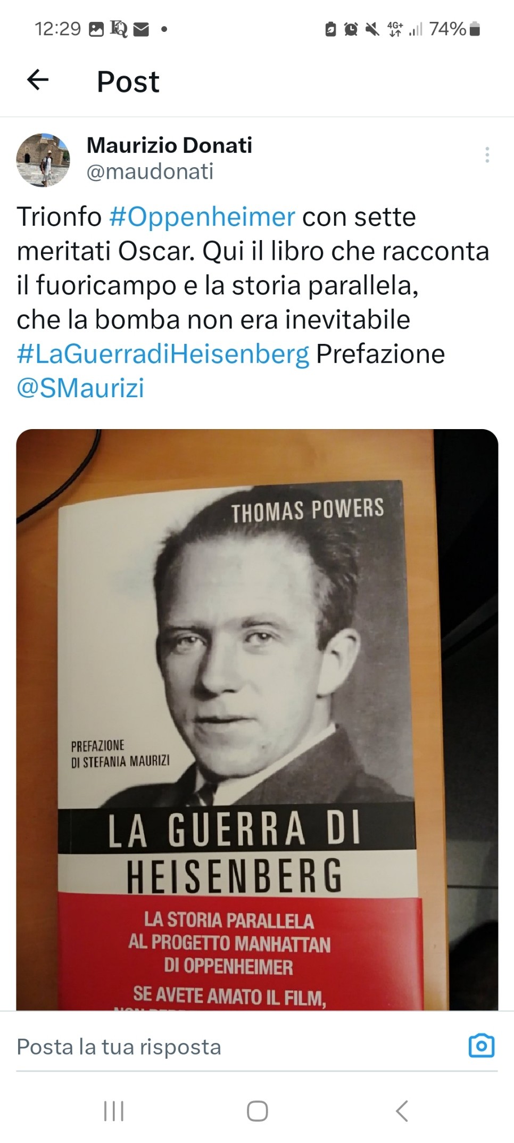Open Maurizio Donati's profile picture
Image resolution: width=514 pixels, height=1143 pixels.
tap(43, 160)
